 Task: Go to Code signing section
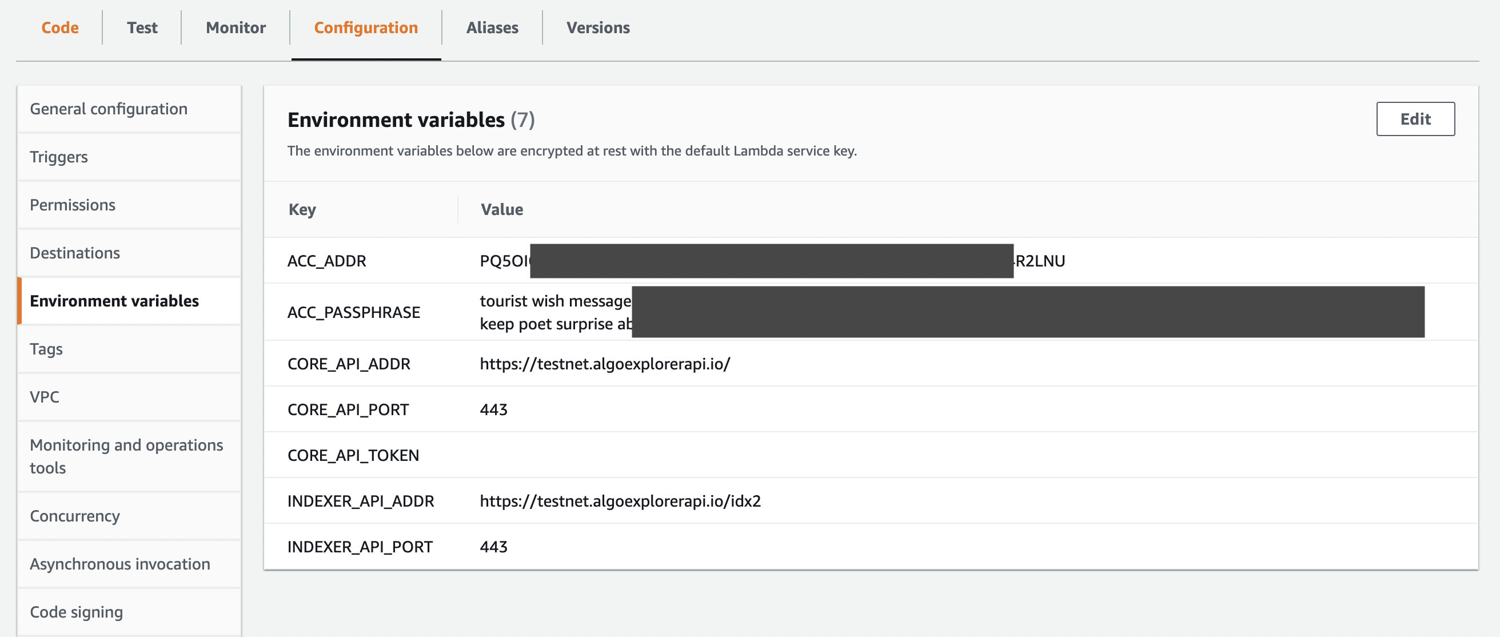[76, 612]
